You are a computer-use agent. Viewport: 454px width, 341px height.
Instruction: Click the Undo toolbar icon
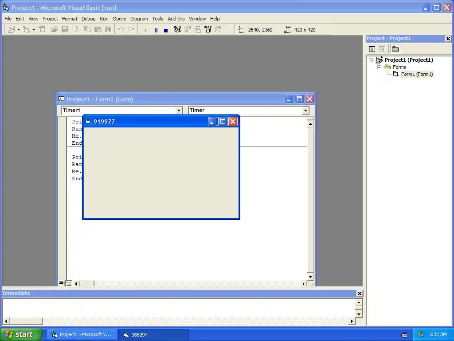coord(121,30)
